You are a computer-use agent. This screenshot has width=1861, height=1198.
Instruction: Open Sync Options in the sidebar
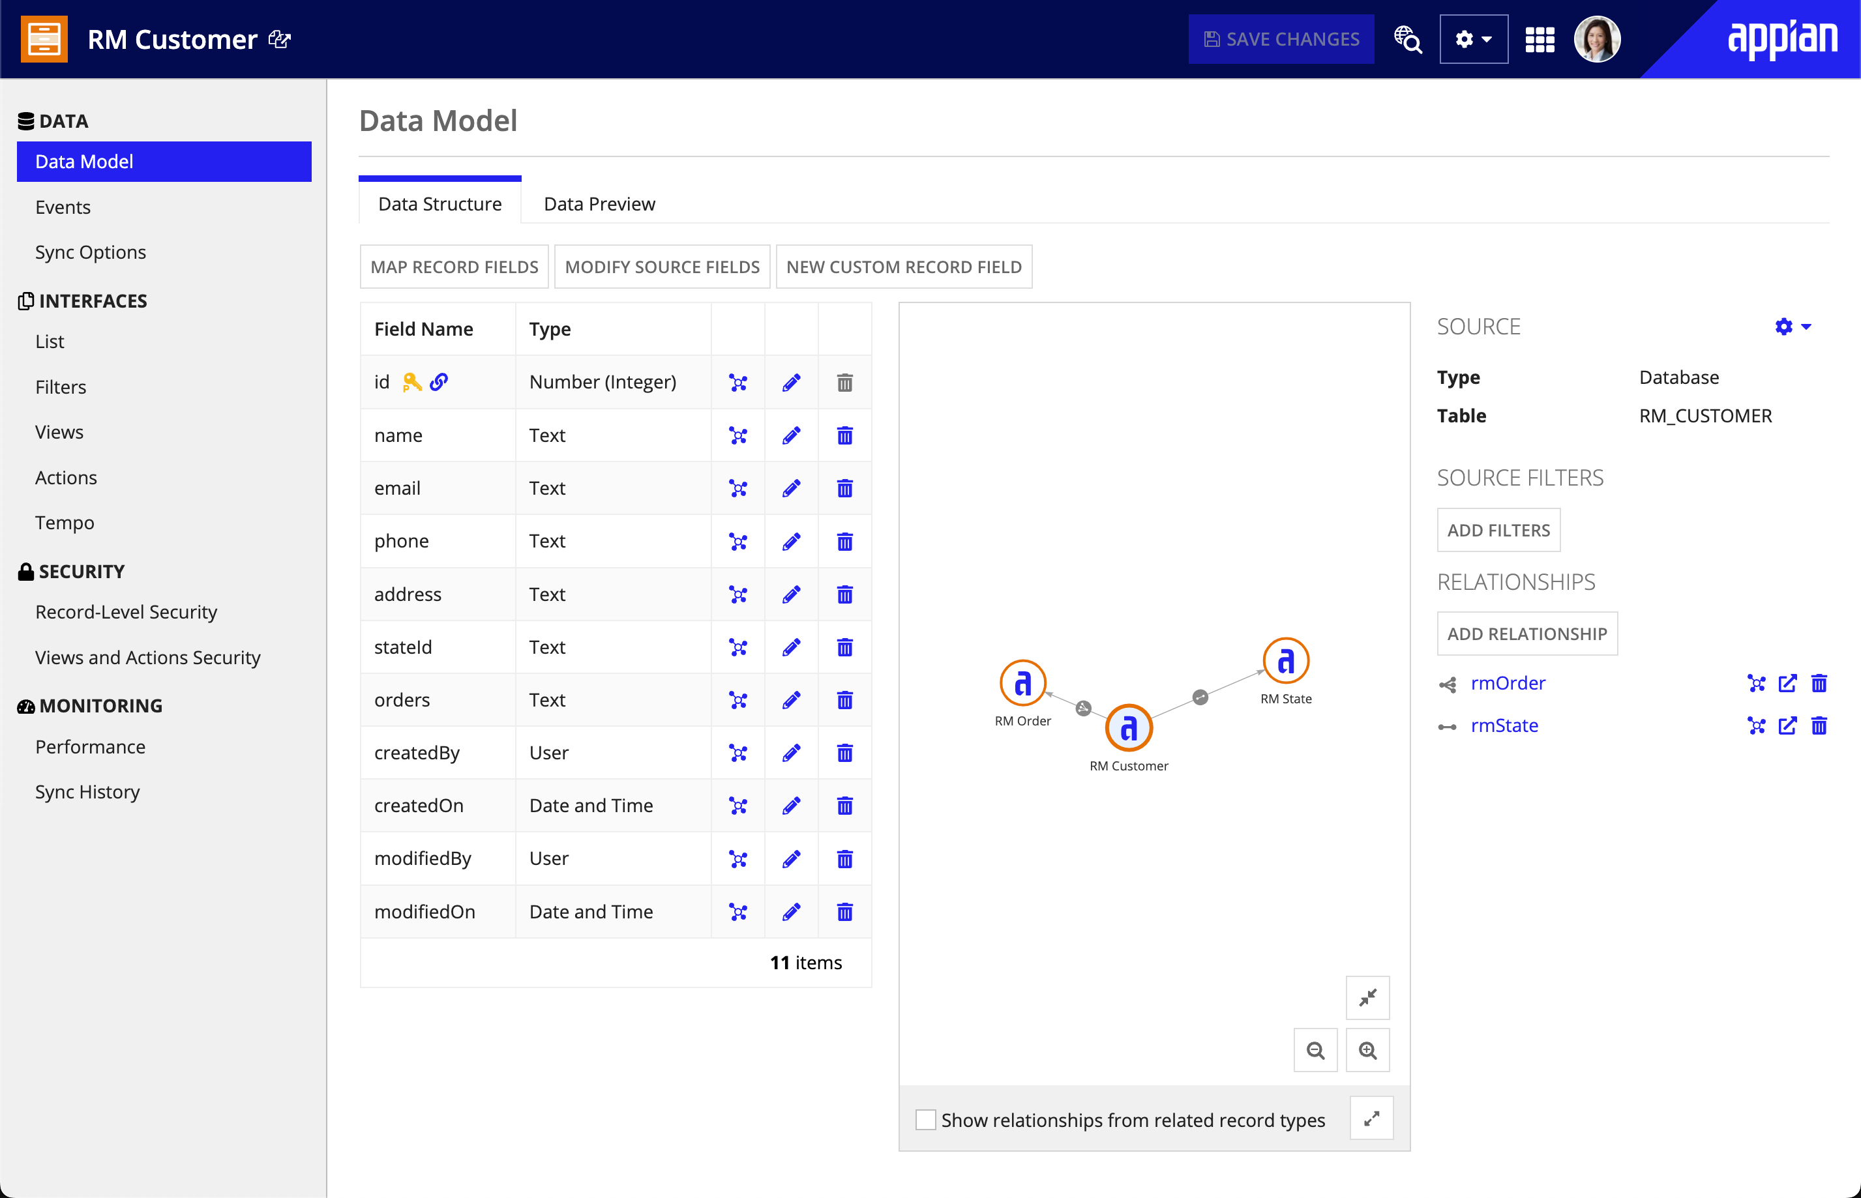pos(90,252)
